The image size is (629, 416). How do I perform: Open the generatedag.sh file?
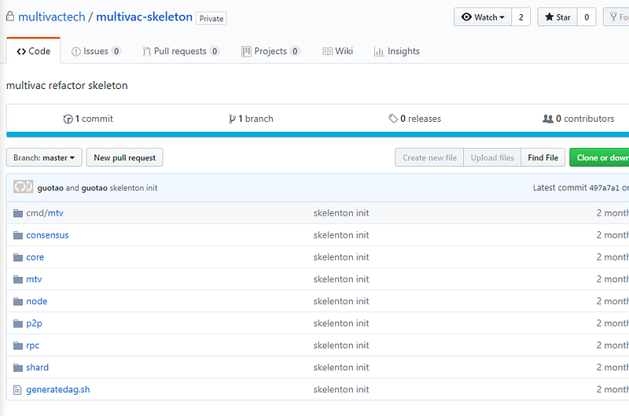tap(57, 389)
